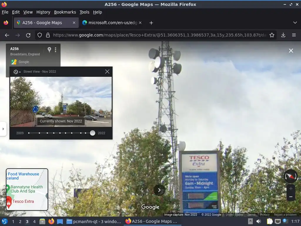The image size is (301, 226).
Task: Open the three-dot more options menu
Action: [x=56, y=50]
